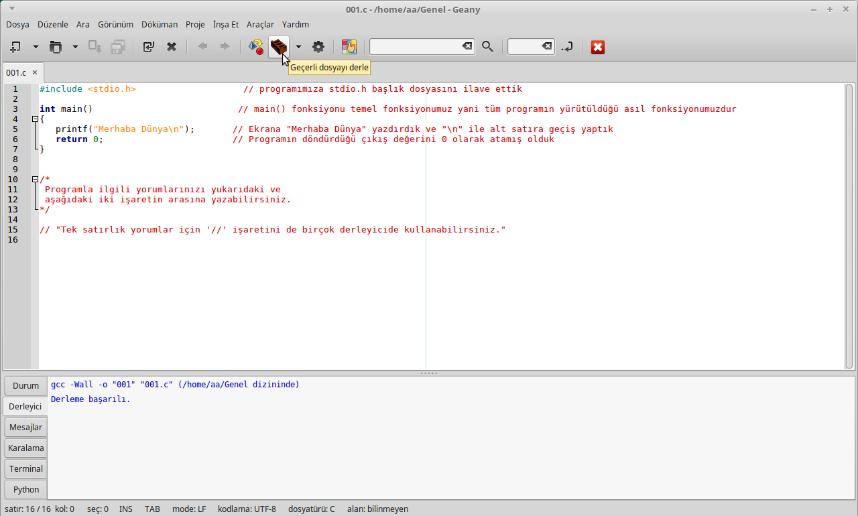Click the compile icon with red circle
Viewport: 858px width, 516px height.
[x=255, y=47]
